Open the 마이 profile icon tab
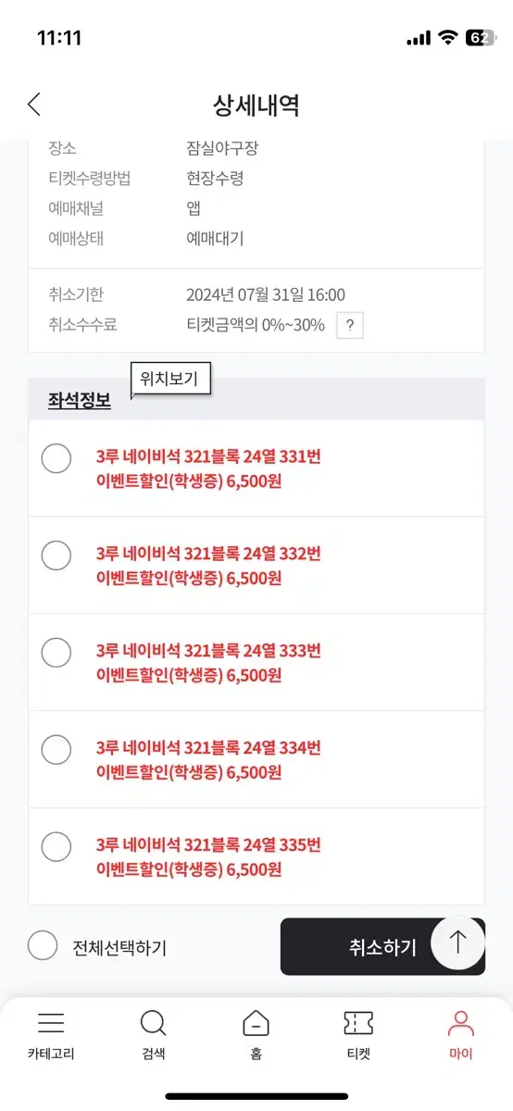The image size is (513, 1111). [460, 1034]
